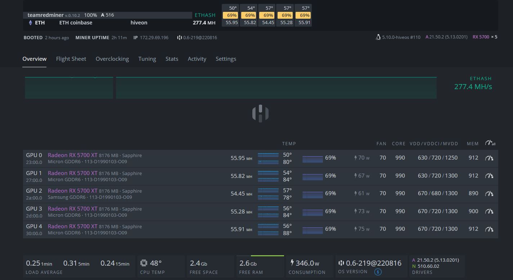Open GPU 1 overclock speedometer icon

[489, 176]
